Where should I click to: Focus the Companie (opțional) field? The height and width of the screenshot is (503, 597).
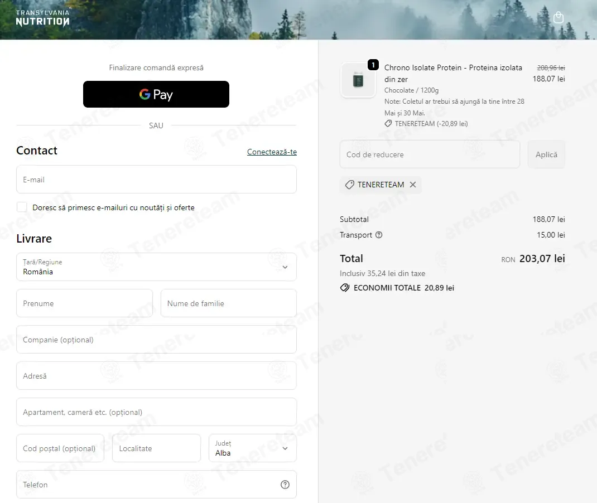(x=156, y=340)
